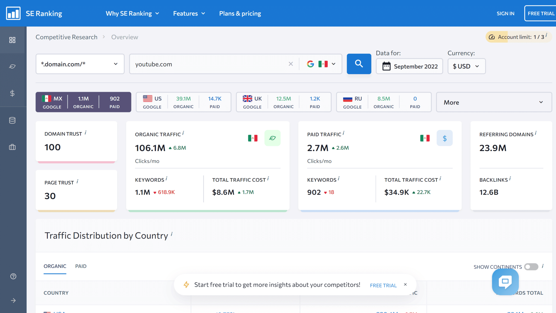Click the Backlinks 12.6B value
Viewport: 556px width, 313px height.
489,192
